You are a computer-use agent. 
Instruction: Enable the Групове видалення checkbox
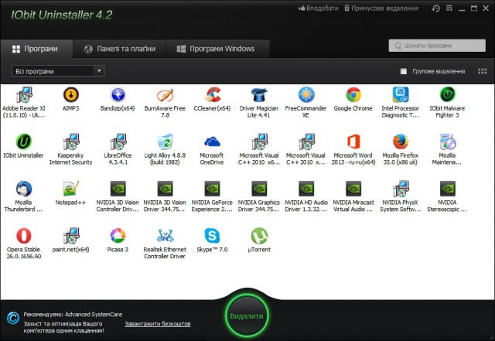coord(404,71)
